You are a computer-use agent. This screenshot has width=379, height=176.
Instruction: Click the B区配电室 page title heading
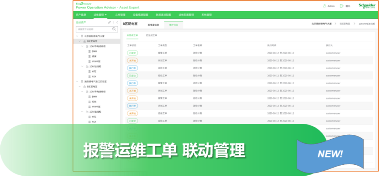[130, 24]
